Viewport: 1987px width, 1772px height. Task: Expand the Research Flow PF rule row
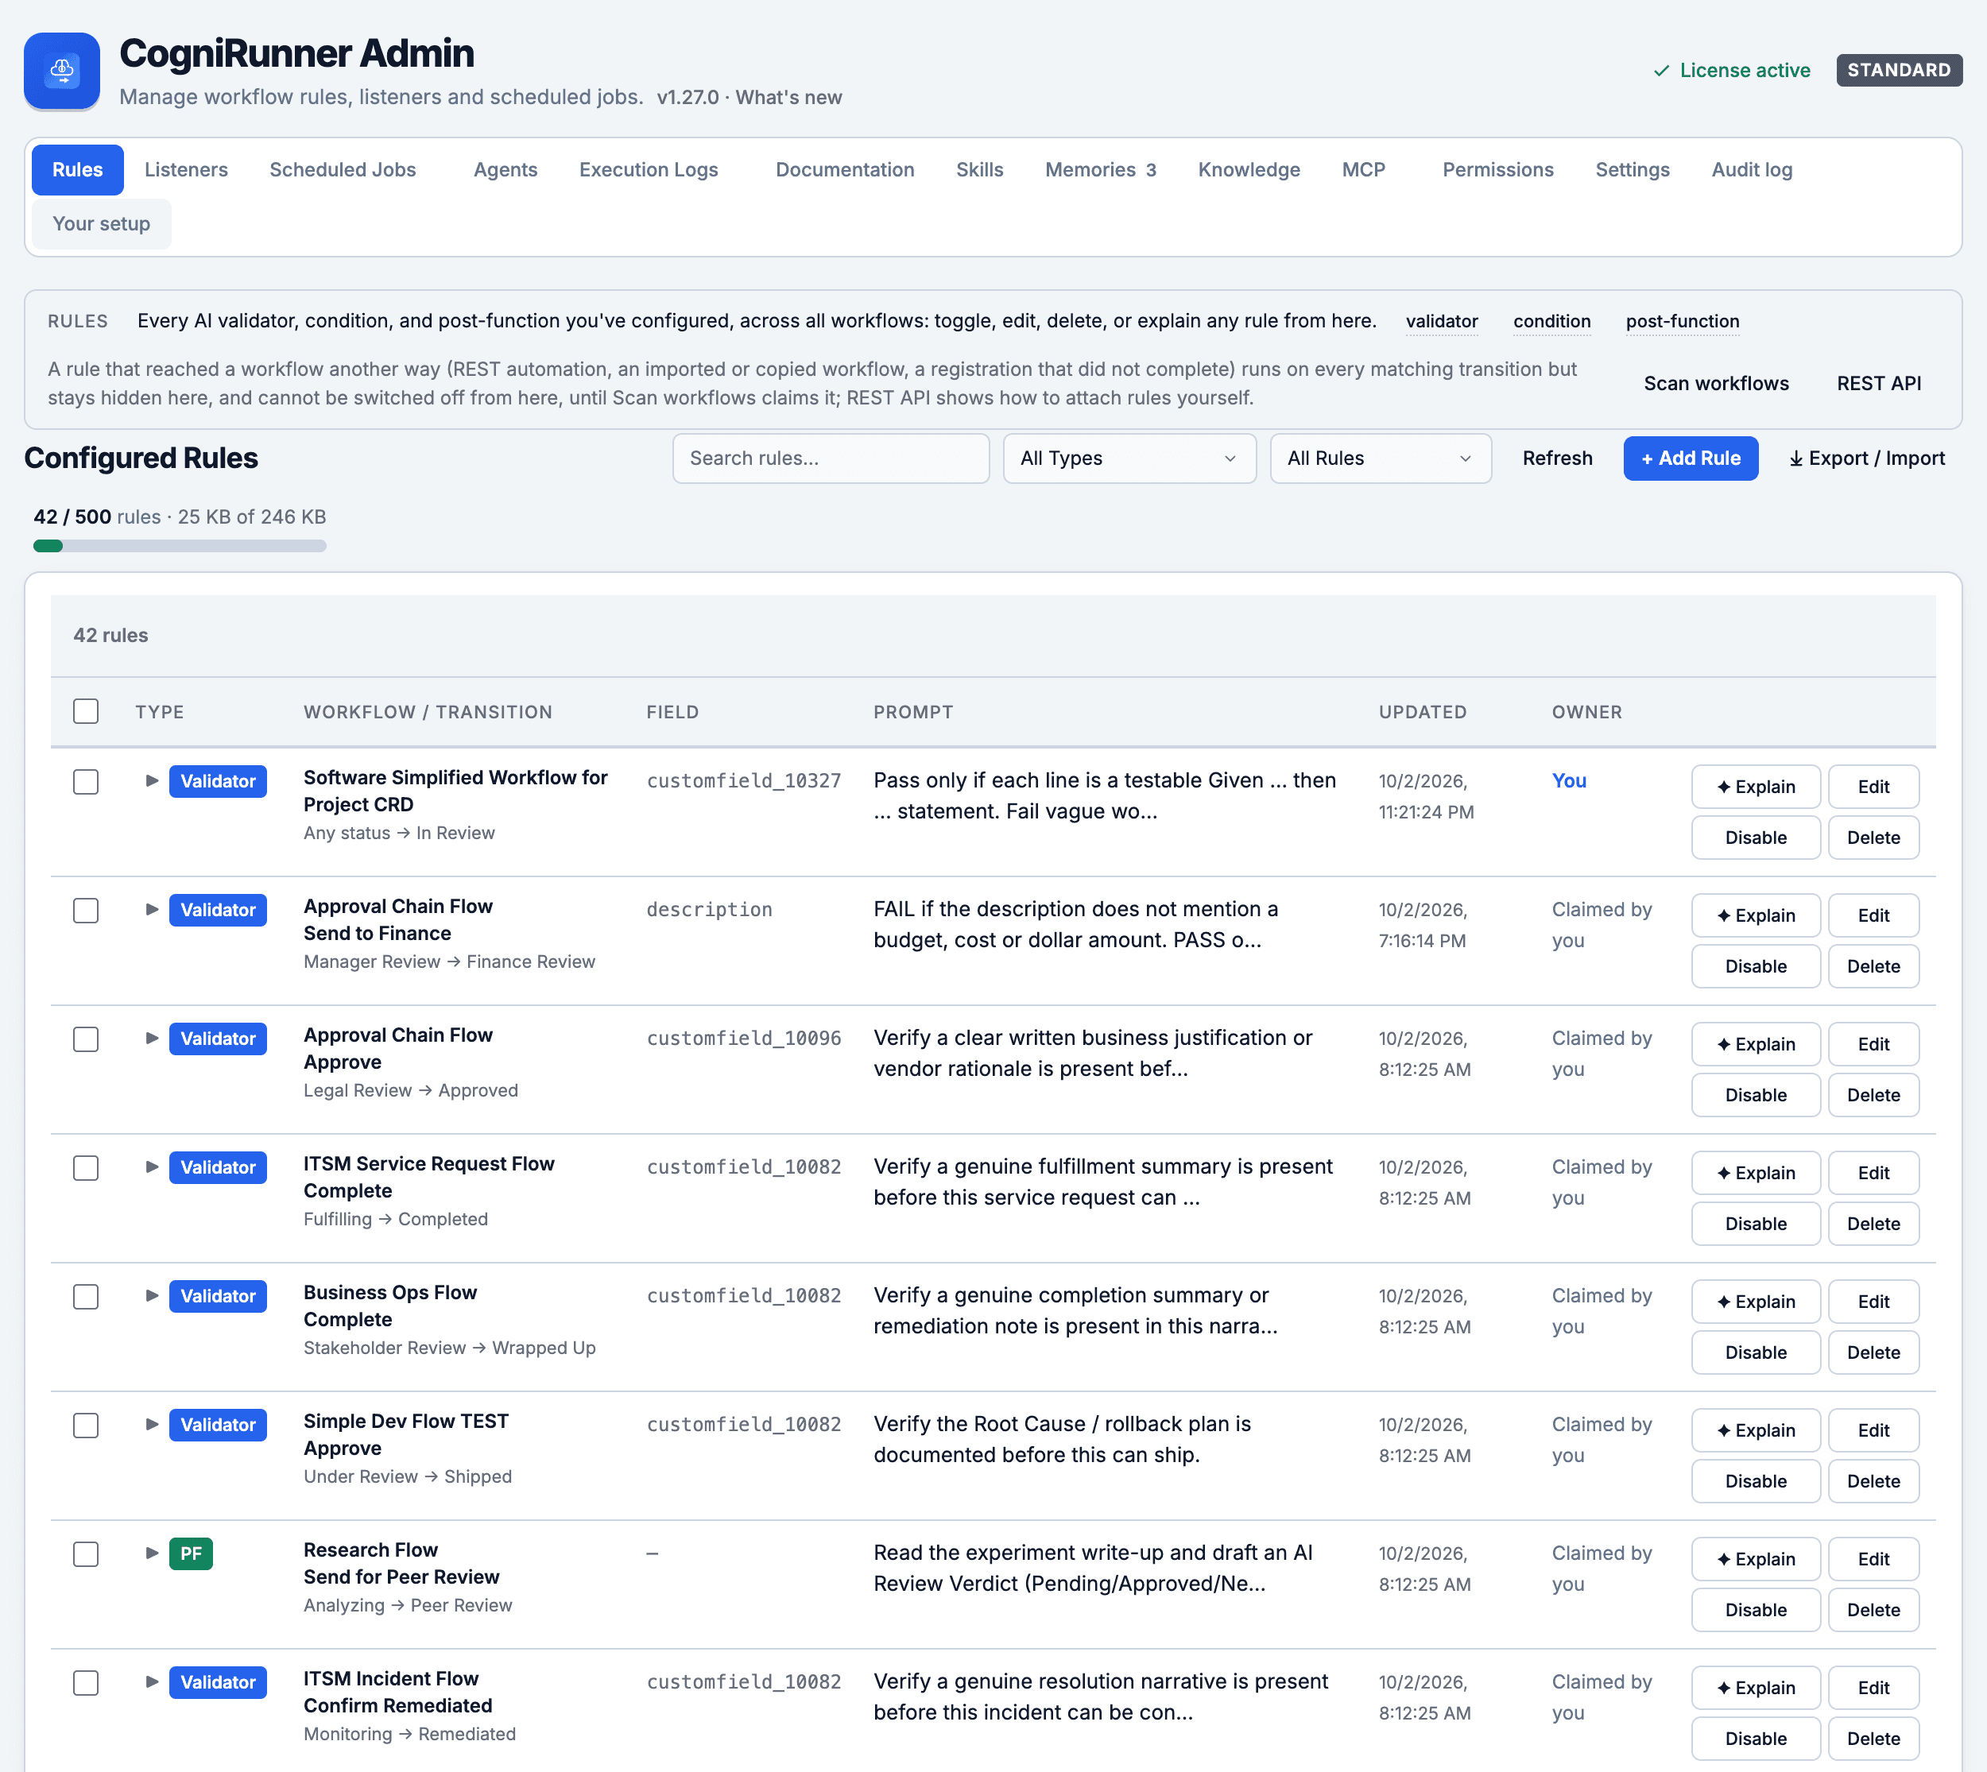tap(151, 1553)
